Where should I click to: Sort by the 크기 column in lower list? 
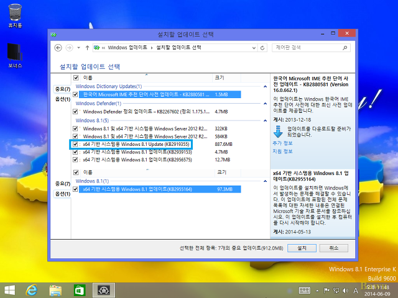point(228,173)
